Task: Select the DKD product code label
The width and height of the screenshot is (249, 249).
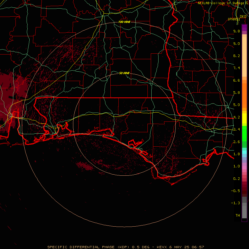Action: pos(243,17)
